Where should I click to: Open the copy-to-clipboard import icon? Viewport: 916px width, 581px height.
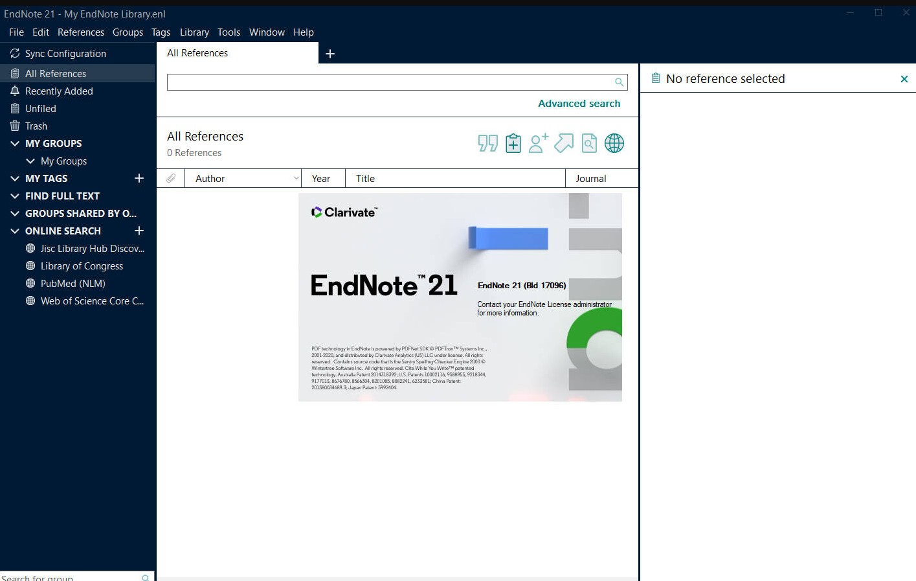tap(513, 143)
